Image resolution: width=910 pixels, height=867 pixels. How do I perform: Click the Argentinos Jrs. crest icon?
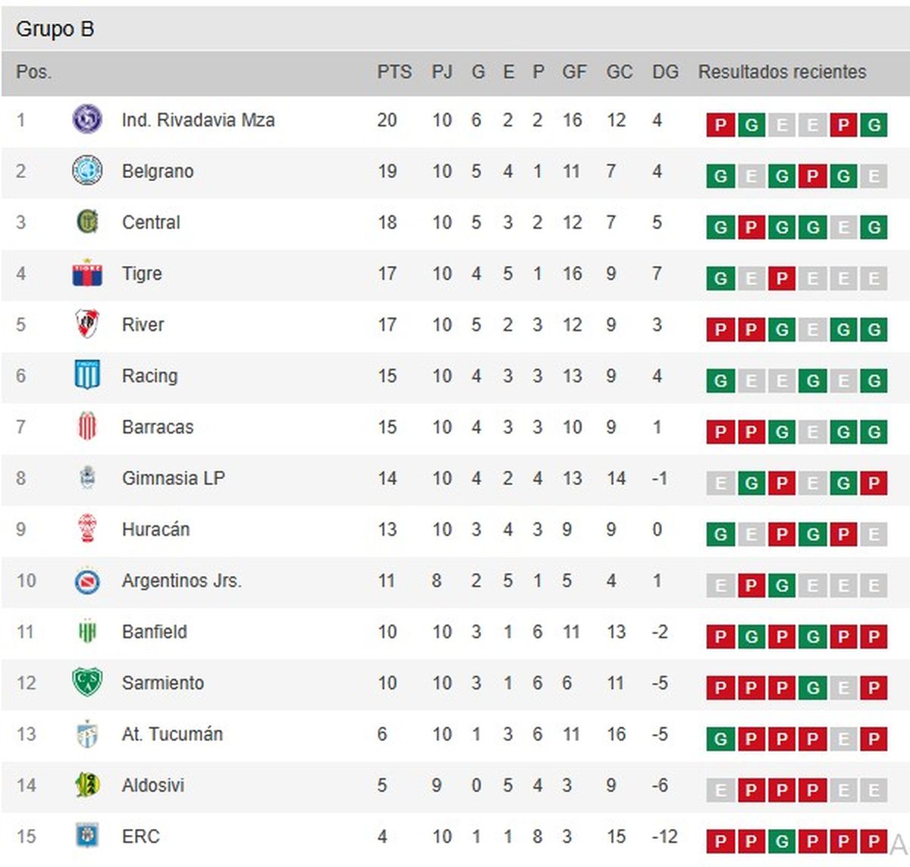click(x=87, y=581)
